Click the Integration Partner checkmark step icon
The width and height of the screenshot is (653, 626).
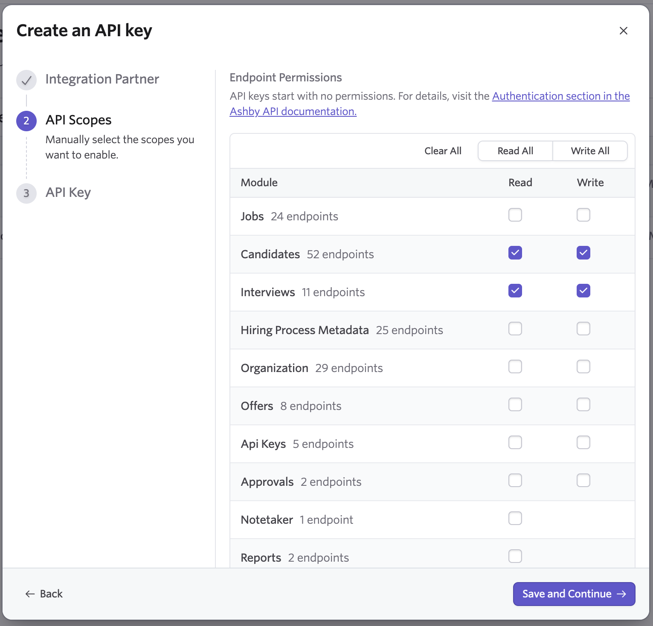click(x=26, y=80)
